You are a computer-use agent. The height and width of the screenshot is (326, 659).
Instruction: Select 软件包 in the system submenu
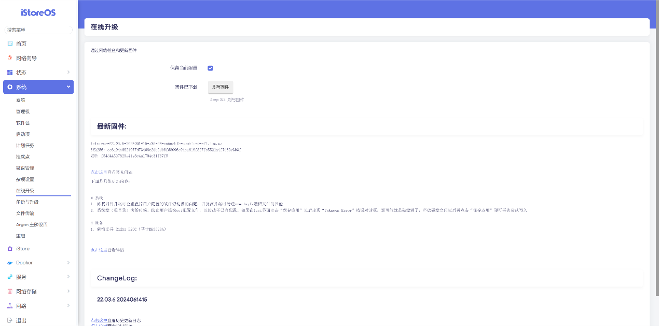pyautogui.click(x=23, y=123)
